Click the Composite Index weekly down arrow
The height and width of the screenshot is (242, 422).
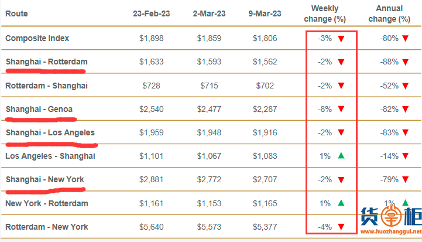[x=341, y=39]
